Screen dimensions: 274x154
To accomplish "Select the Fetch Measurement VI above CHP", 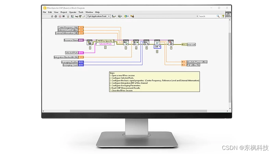I will [157, 42].
